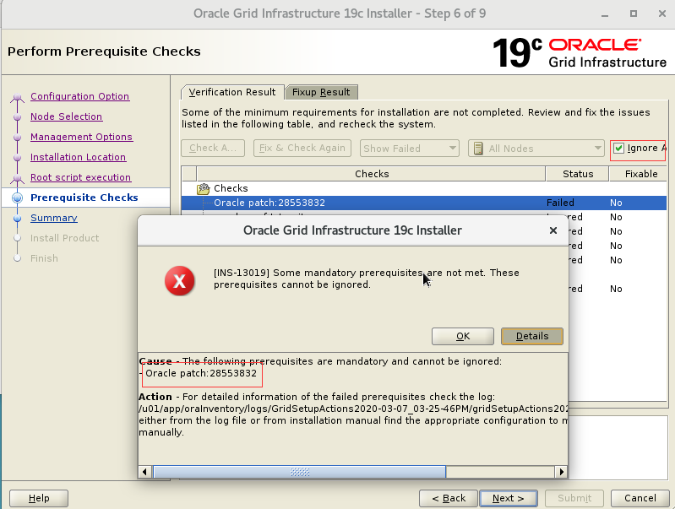Click the INS-13019 error message text

367,279
